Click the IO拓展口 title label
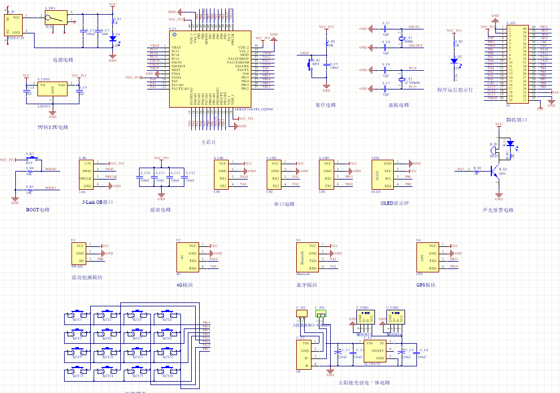Image resolution: width=560 pixels, height=393 pixels. [517, 119]
